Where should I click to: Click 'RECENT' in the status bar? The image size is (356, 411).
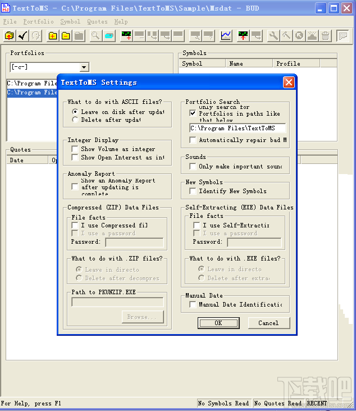click(317, 403)
